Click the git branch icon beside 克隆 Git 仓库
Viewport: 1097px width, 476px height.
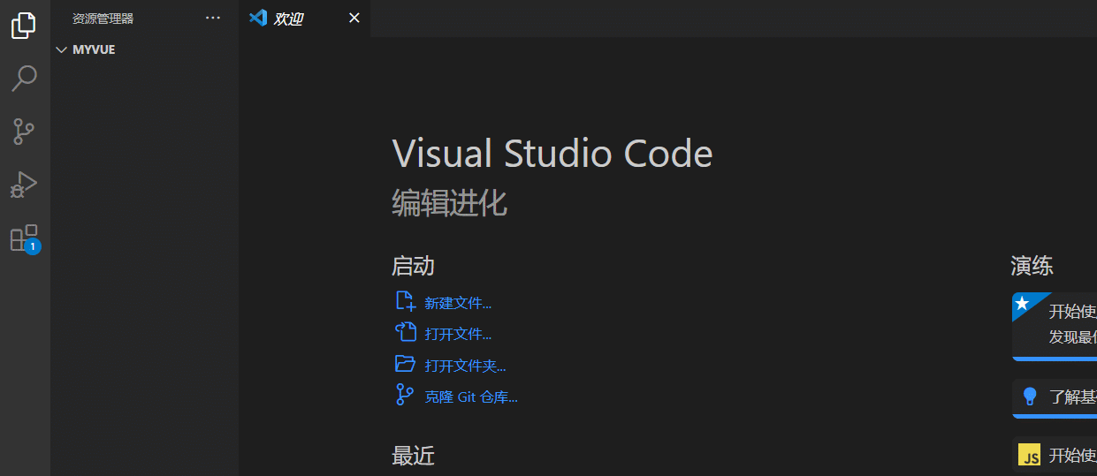point(405,395)
